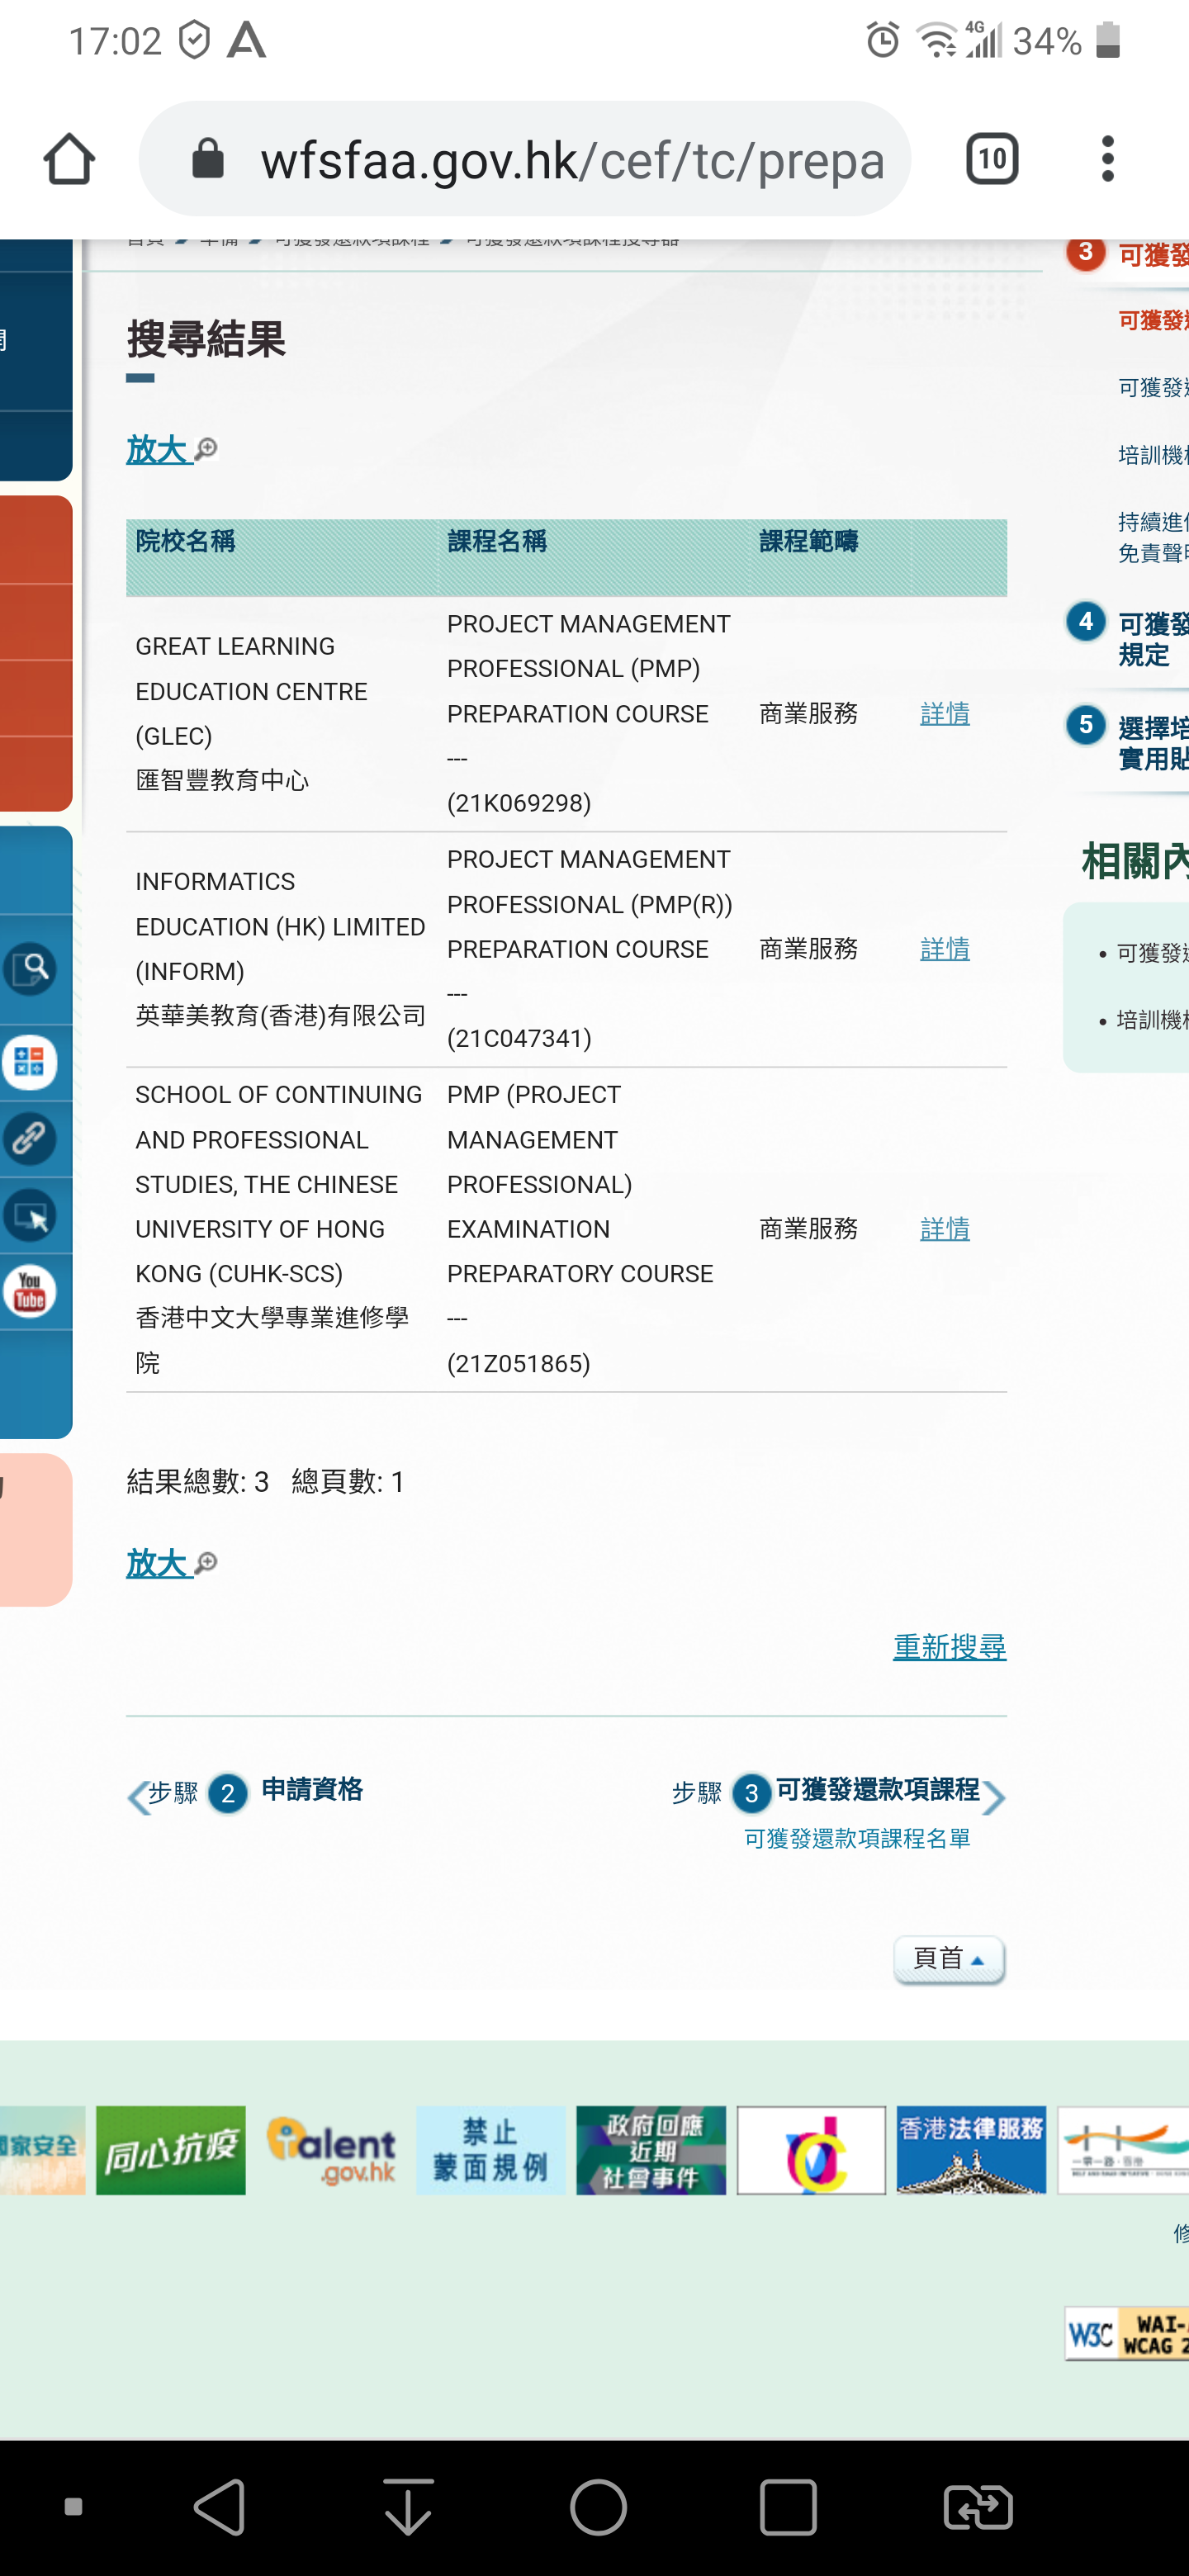This screenshot has width=1189, height=2576.
Task: Open the 同心抗疫 banner
Action: (x=170, y=2150)
